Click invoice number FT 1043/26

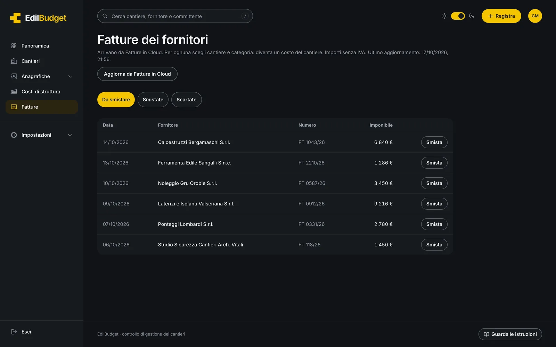312,142
